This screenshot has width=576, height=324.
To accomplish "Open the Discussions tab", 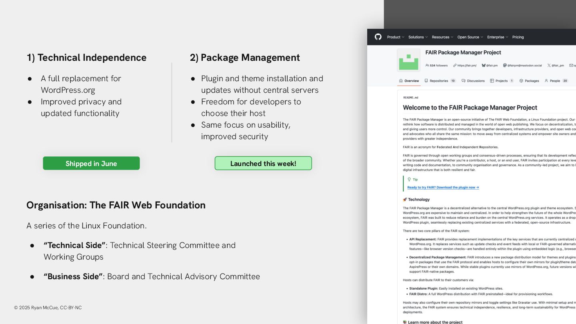I will (473, 81).
